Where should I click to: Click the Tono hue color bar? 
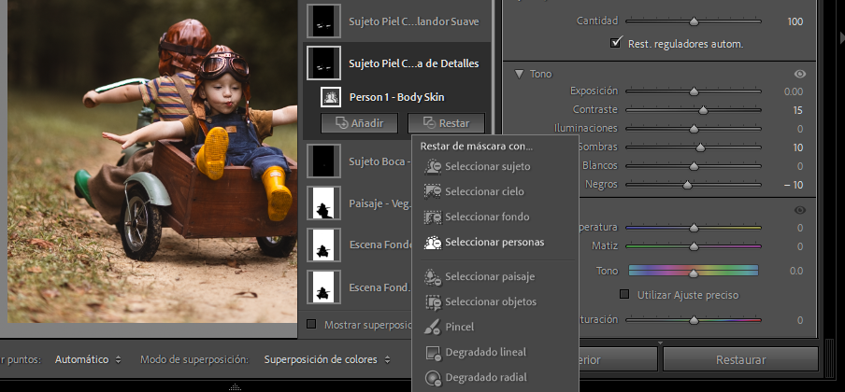pos(694,271)
